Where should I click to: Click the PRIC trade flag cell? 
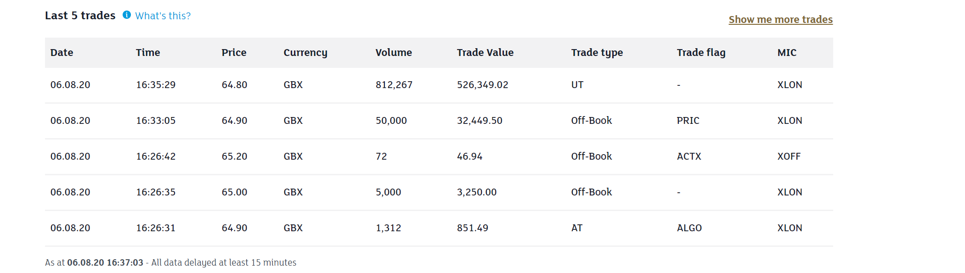[x=688, y=121]
